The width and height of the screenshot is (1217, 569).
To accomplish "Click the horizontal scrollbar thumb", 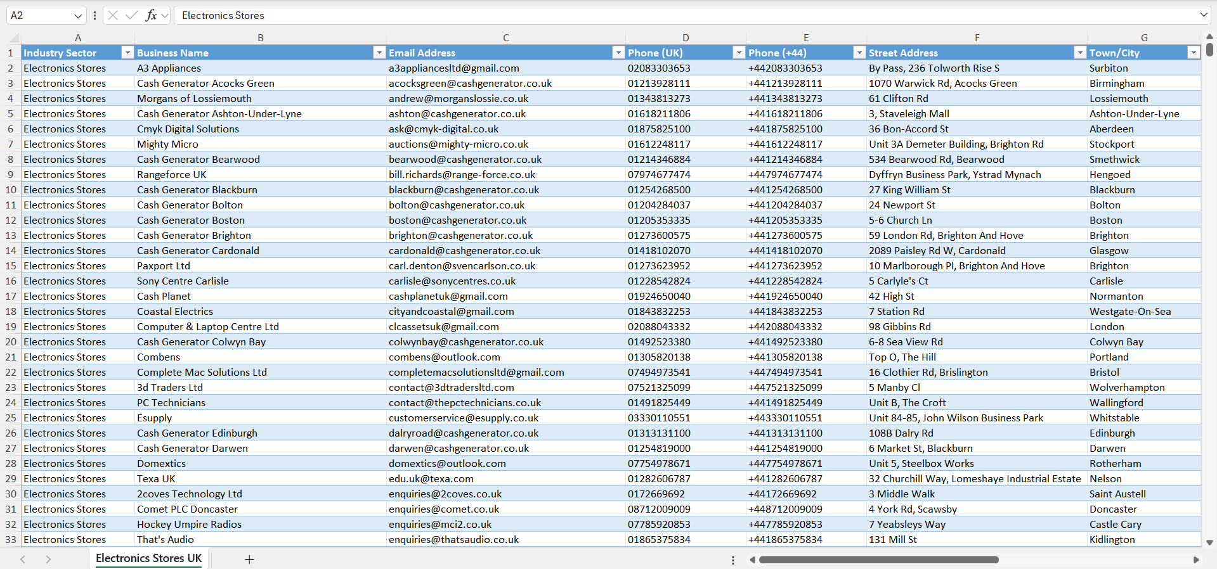I will click(x=879, y=559).
